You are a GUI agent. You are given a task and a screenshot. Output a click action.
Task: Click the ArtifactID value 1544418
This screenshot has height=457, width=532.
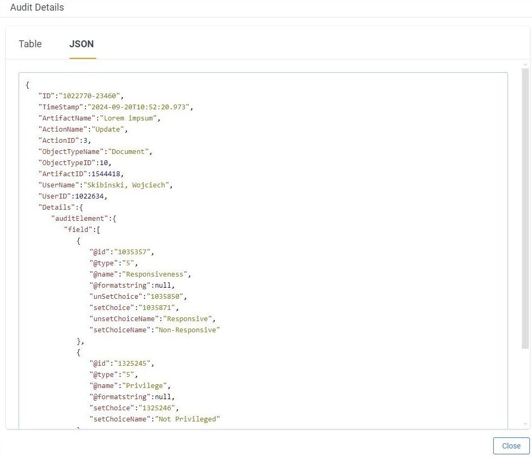(106, 174)
